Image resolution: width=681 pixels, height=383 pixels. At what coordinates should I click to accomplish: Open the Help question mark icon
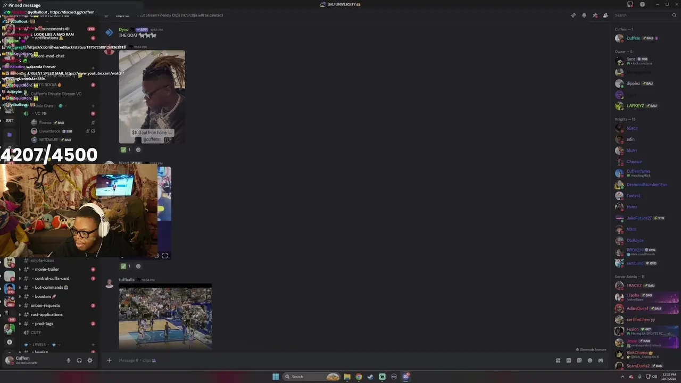[x=642, y=4]
